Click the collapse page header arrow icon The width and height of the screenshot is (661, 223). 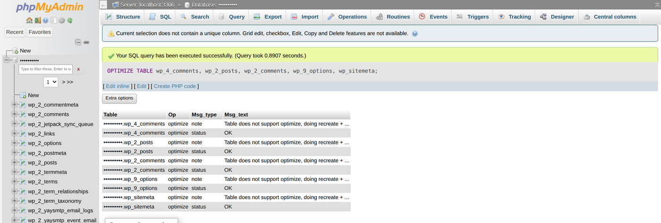657,4
